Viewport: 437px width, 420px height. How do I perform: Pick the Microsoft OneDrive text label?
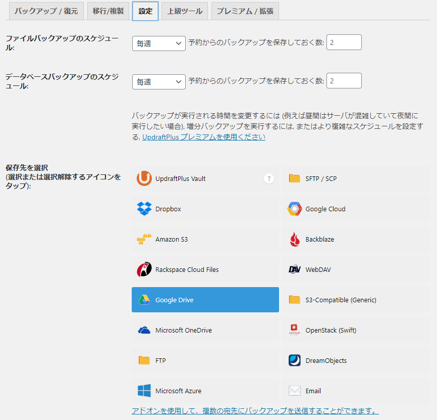(183, 331)
